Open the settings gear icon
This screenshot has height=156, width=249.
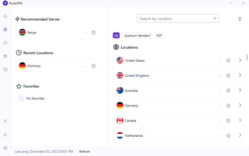[x=5, y=148]
